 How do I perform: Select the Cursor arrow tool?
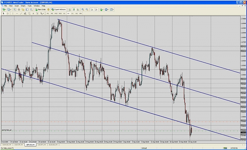click(4, 13)
